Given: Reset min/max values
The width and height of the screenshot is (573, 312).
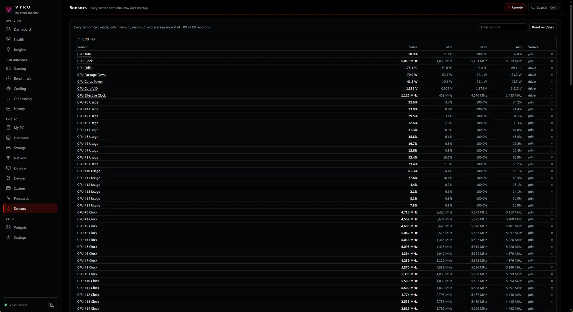Looking at the screenshot, I should tap(543, 27).
